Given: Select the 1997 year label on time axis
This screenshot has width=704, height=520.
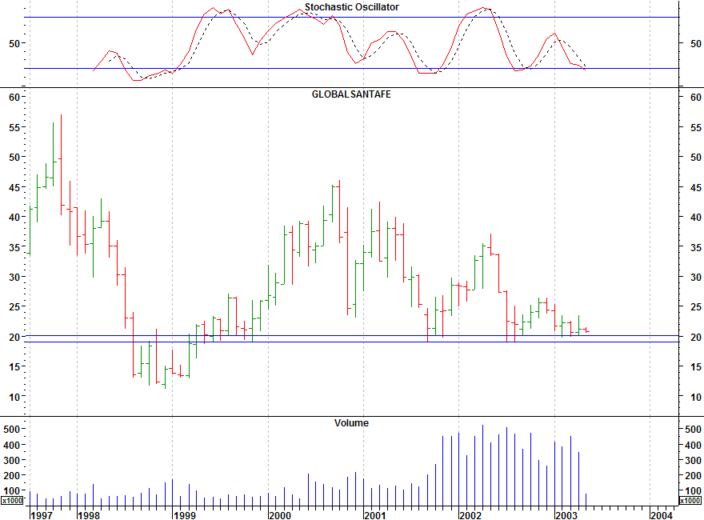Looking at the screenshot, I should 42,515.
